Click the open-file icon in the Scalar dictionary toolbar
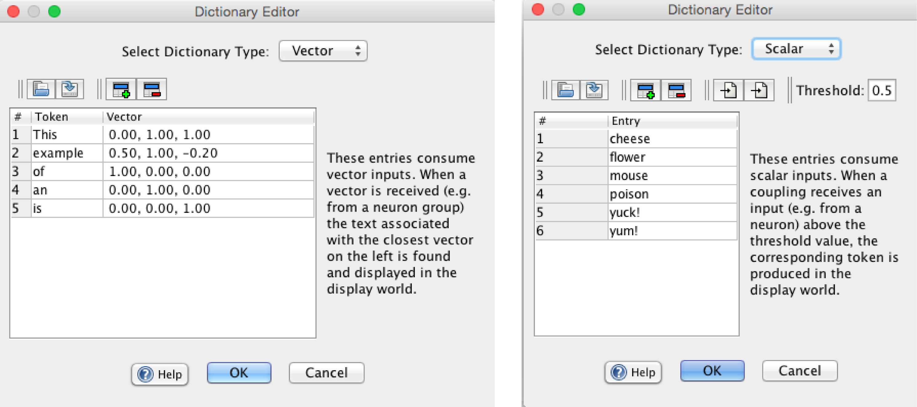Screen dimensions: 917x407 click(x=565, y=90)
